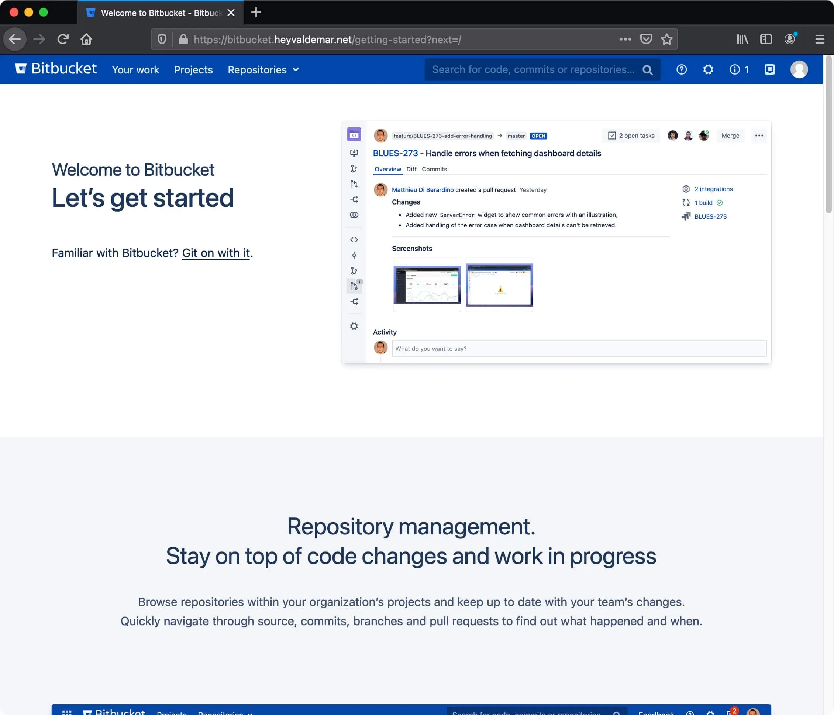The image size is (834, 715).
Task: Click the Bitbucket logo in header
Action: coord(56,69)
